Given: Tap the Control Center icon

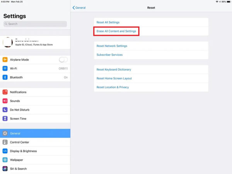Looking at the screenshot, I should (5, 142).
